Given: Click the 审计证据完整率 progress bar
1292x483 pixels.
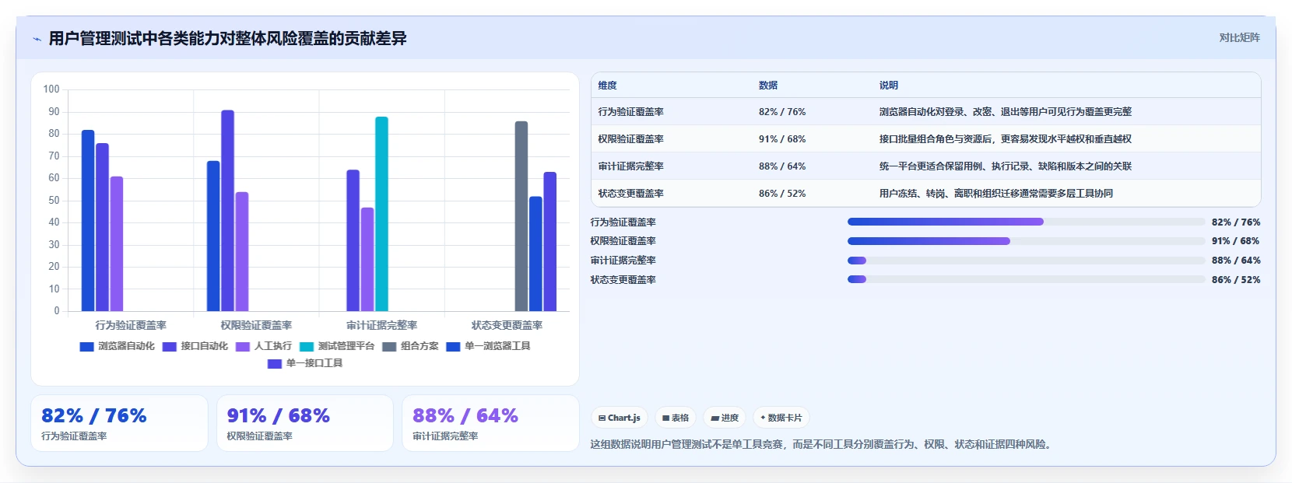Looking at the screenshot, I should (x=1026, y=261).
